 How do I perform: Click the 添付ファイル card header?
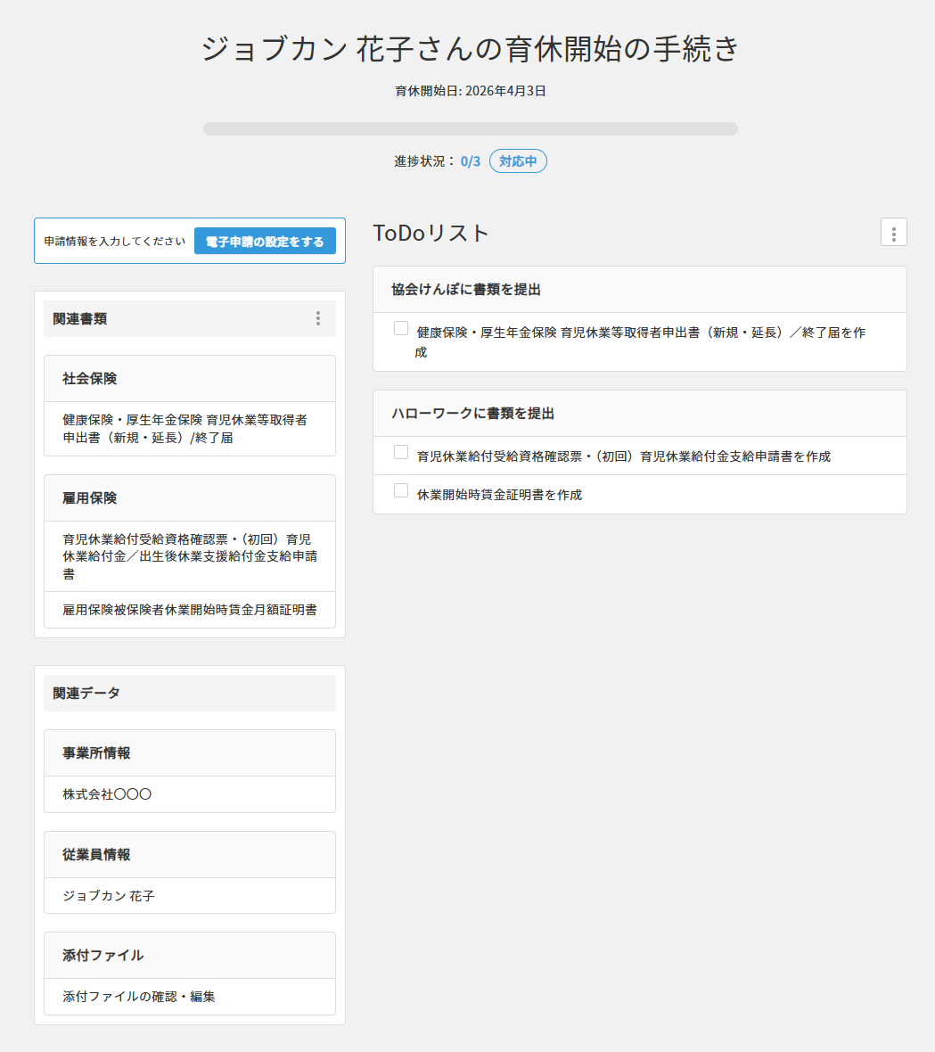pos(190,956)
